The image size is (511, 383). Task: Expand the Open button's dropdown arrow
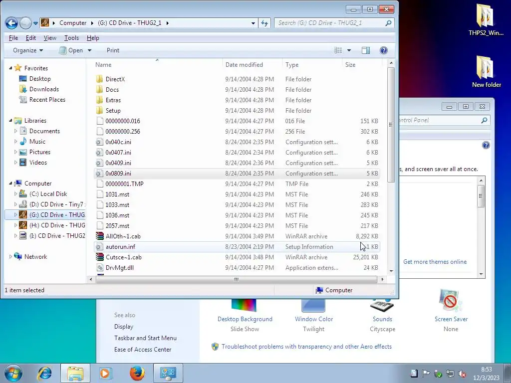(x=90, y=50)
